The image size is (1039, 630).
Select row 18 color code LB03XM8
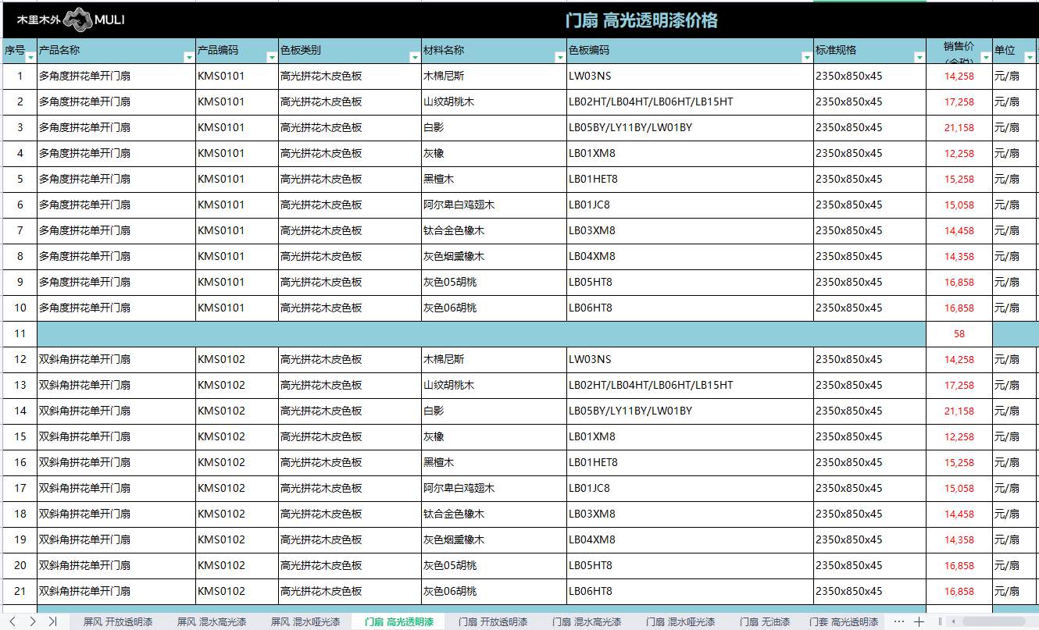(691, 514)
